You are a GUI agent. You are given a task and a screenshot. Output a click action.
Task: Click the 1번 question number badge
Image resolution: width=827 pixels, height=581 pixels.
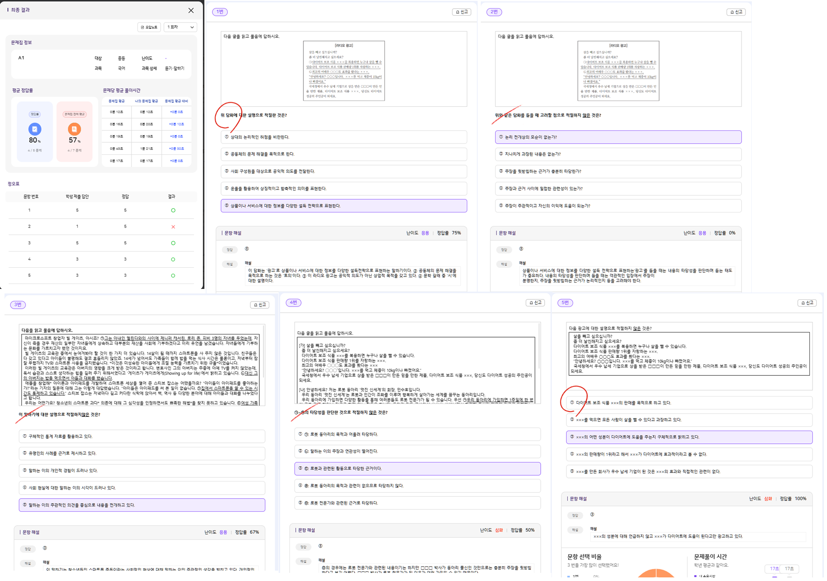pos(220,12)
